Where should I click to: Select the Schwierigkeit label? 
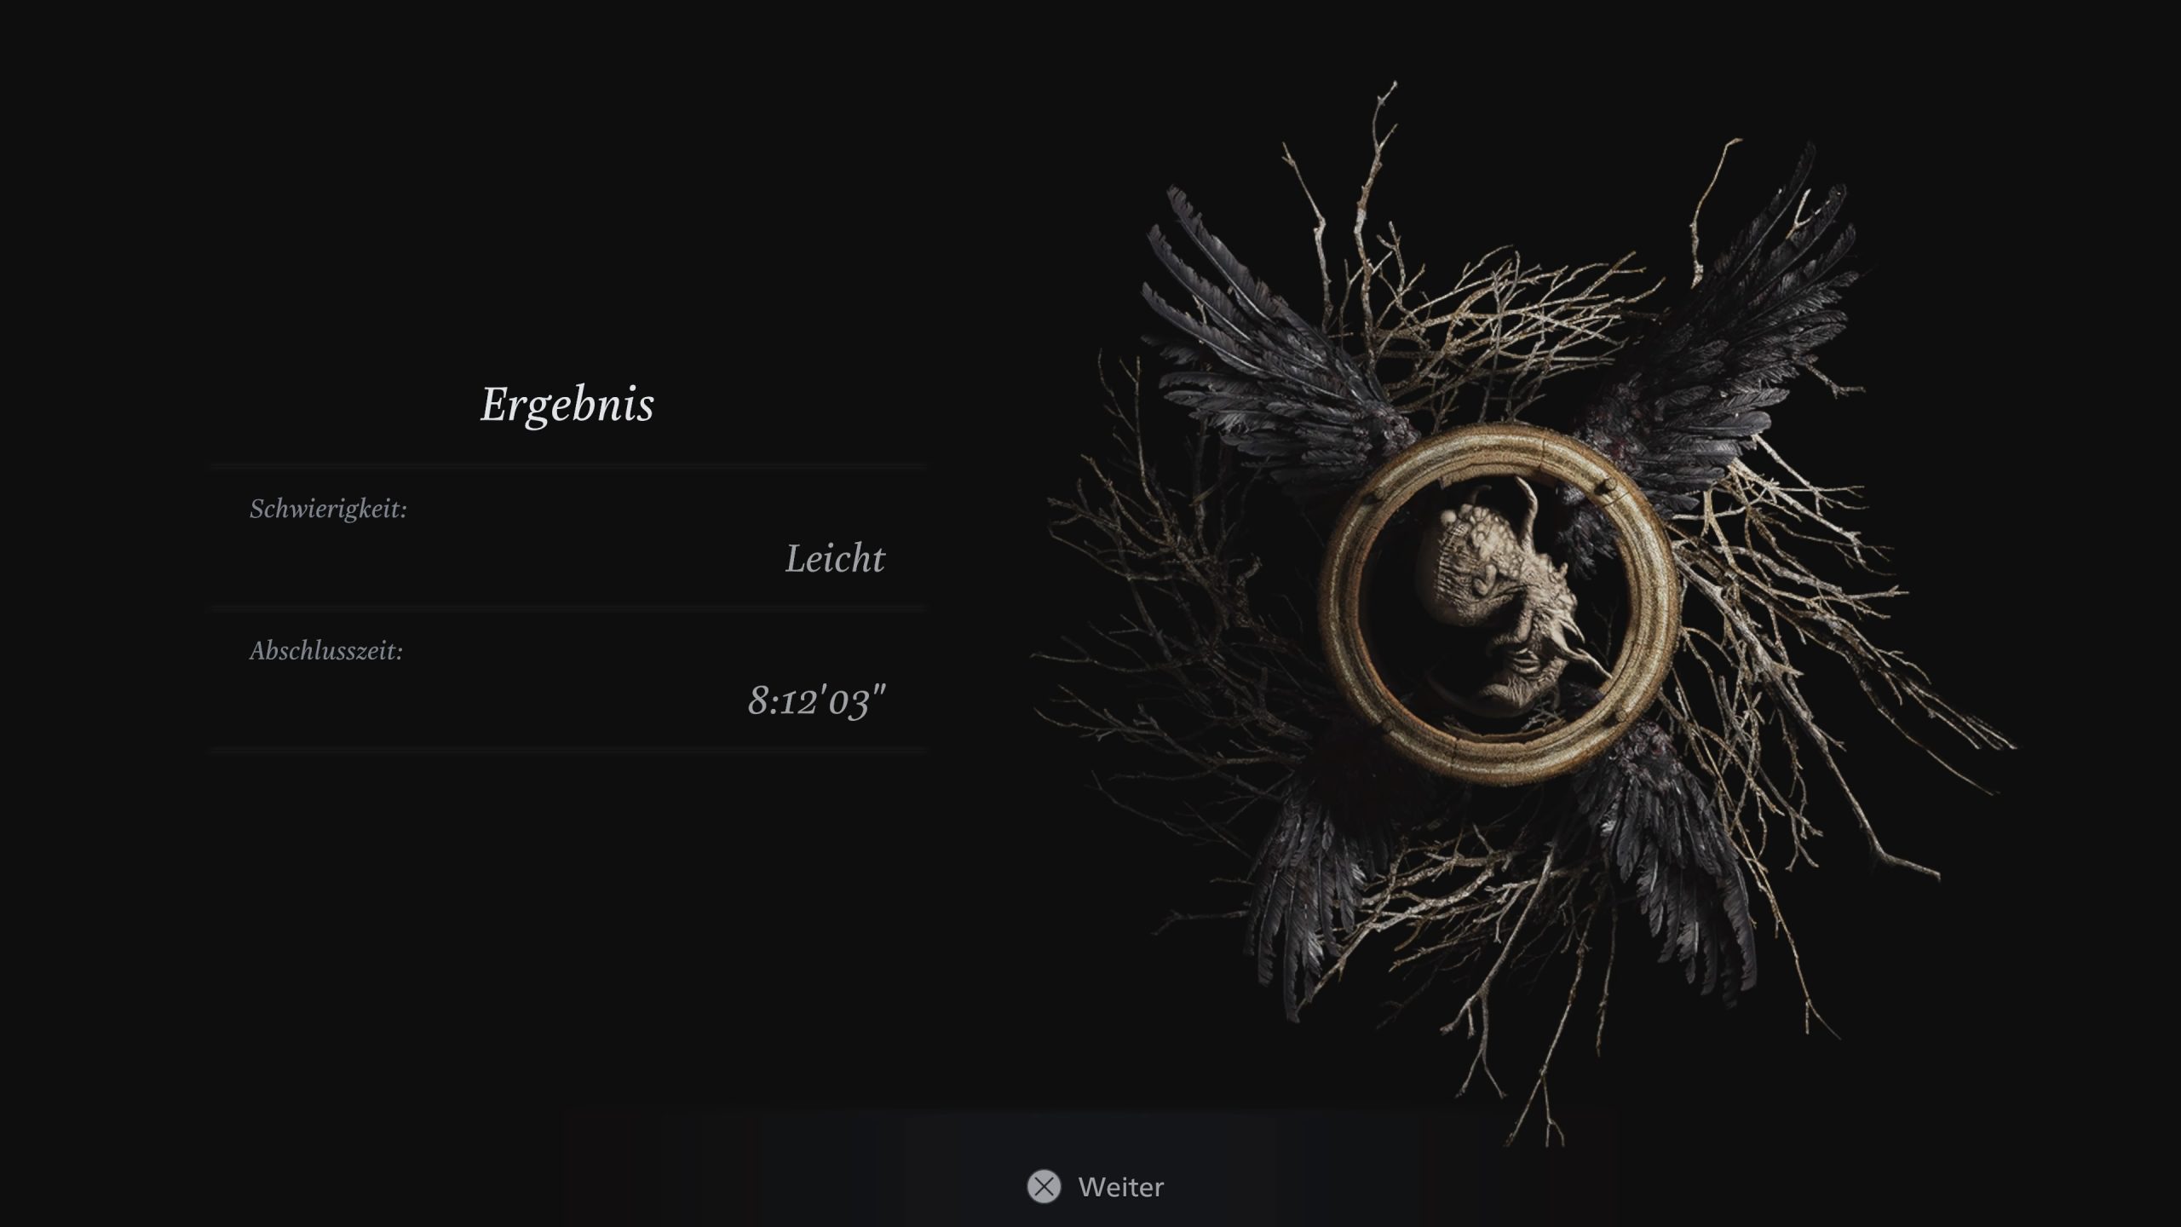(328, 509)
